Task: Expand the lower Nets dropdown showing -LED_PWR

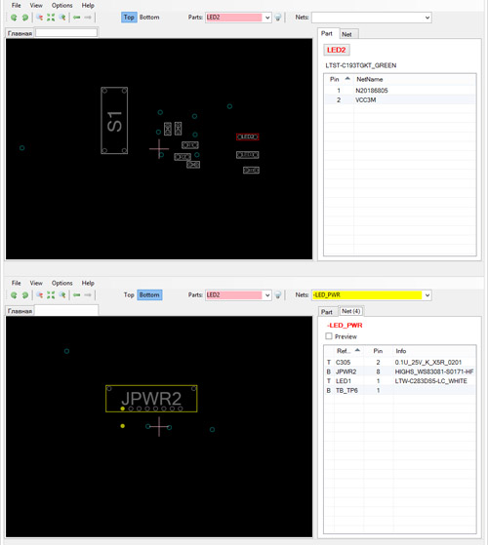Action: (x=427, y=295)
